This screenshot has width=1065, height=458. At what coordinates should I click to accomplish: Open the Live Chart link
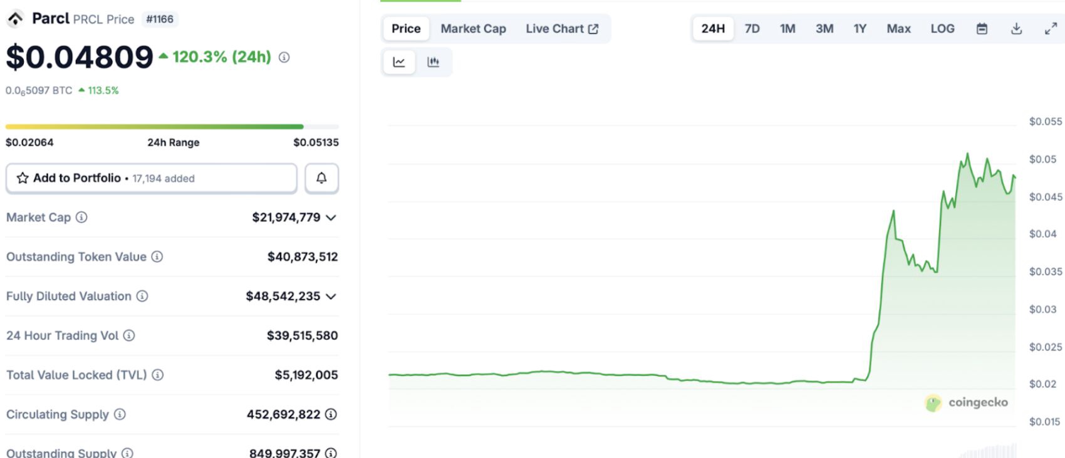[561, 29]
